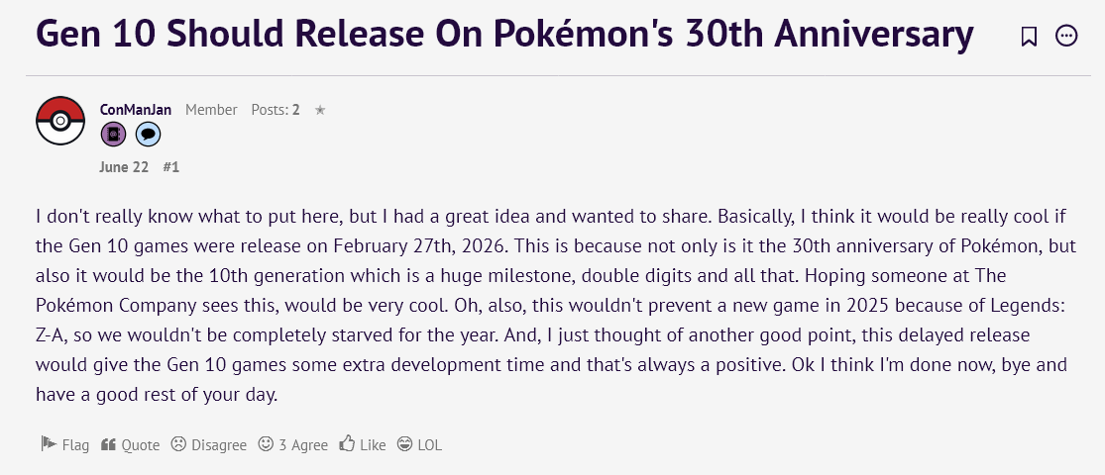The width and height of the screenshot is (1105, 475).
Task: Click the #1 post number link
Action: [171, 167]
